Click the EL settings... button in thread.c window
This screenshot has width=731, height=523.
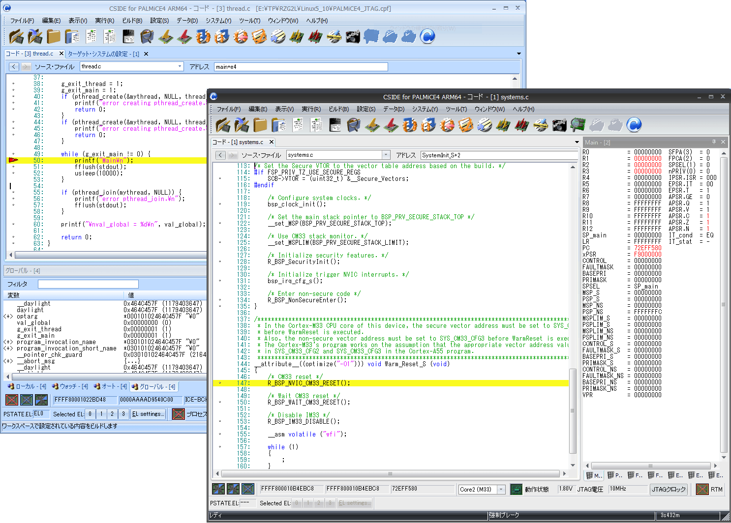[x=148, y=414]
